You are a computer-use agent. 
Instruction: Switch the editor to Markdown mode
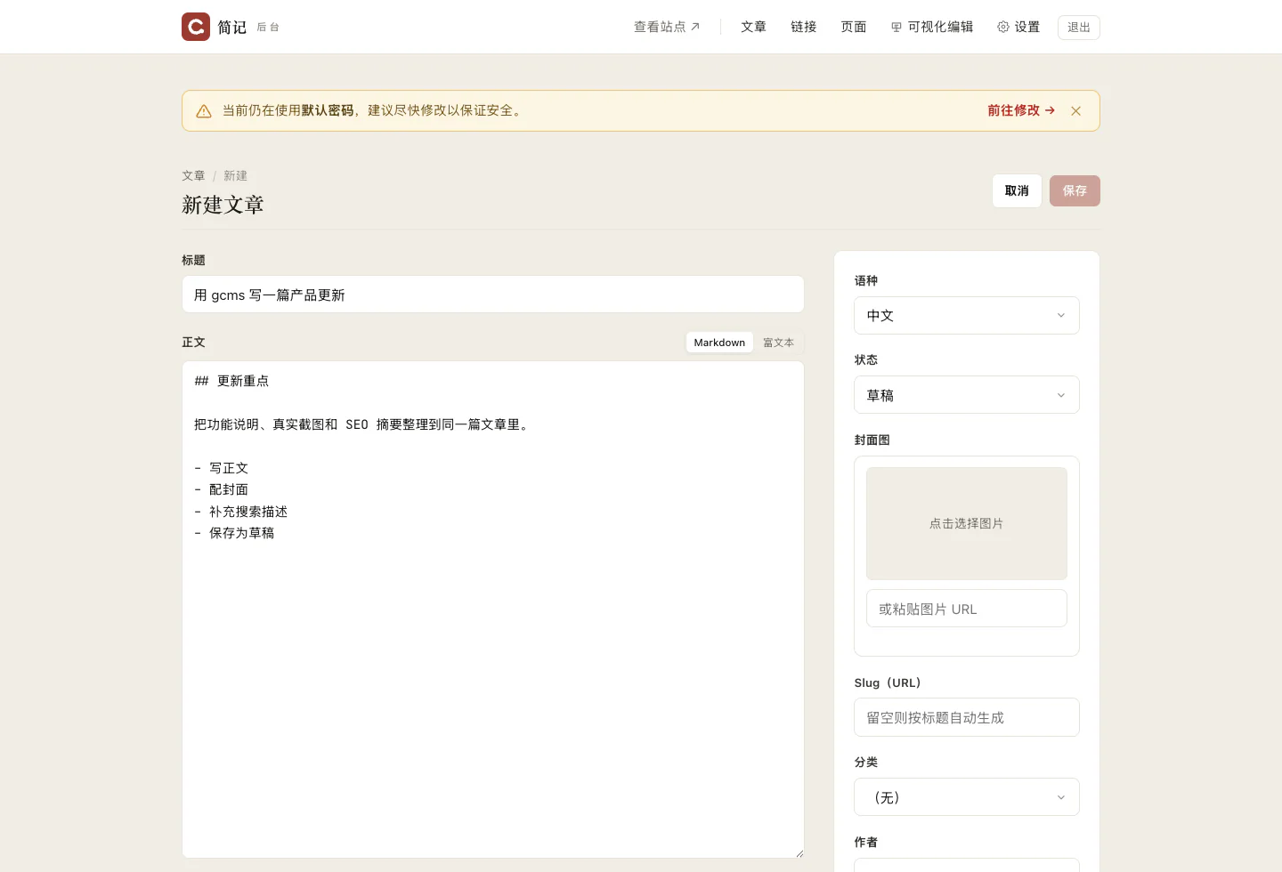719,343
